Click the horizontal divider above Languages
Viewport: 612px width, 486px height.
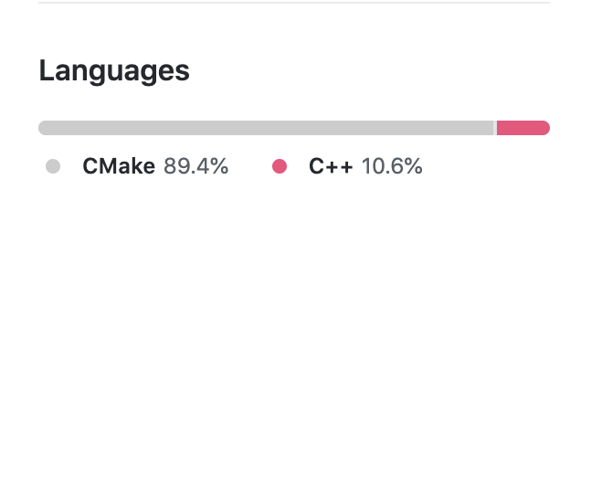click(x=294, y=3)
